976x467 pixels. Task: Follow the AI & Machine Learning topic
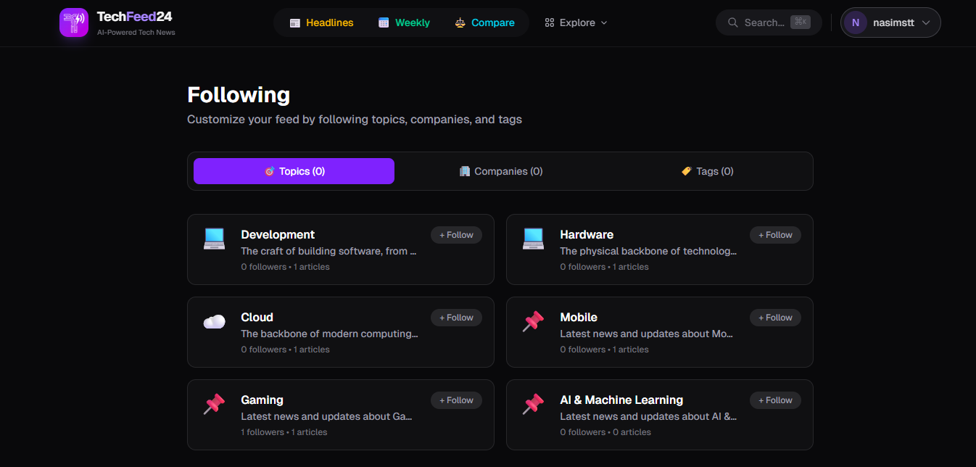(775, 400)
